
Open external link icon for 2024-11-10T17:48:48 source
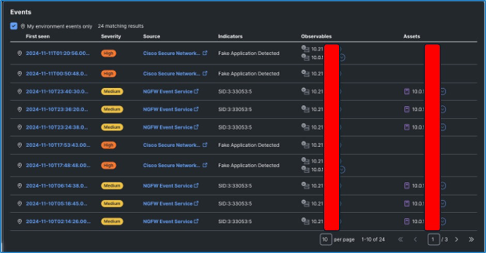tap(205, 165)
